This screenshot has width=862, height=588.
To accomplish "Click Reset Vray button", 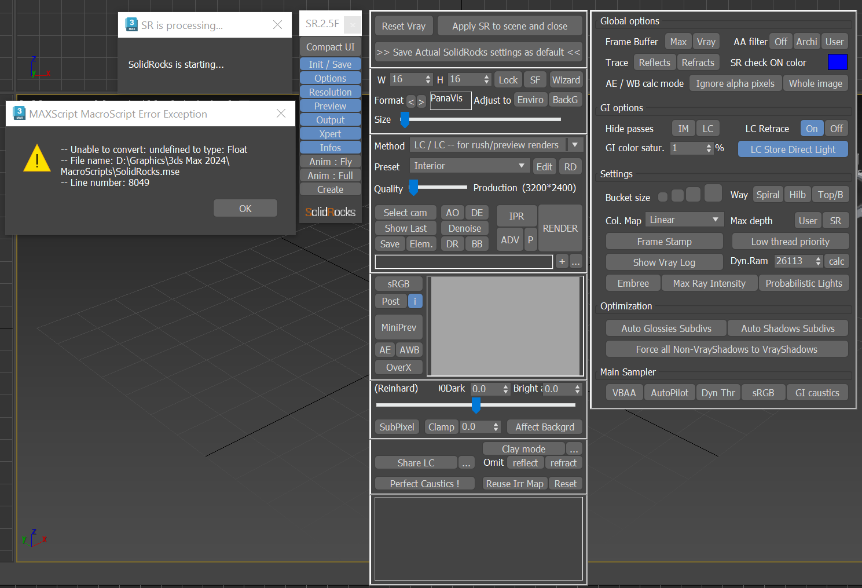I will [x=404, y=26].
